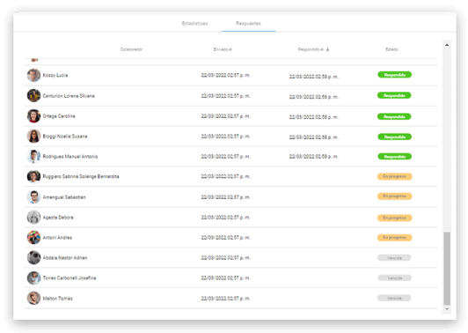
Task: Click Ortega Carolina's profile picture
Action: pos(33,116)
